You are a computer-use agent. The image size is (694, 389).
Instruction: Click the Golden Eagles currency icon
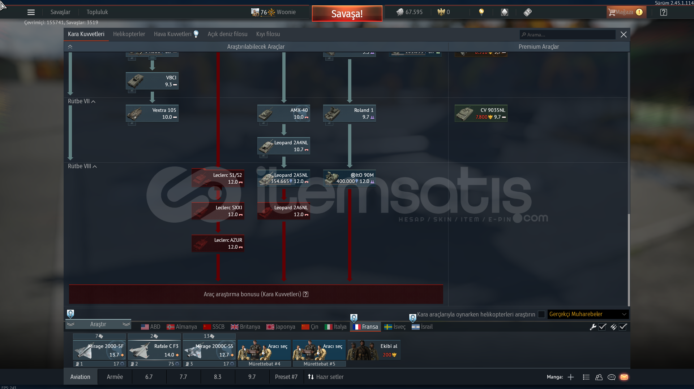point(441,12)
